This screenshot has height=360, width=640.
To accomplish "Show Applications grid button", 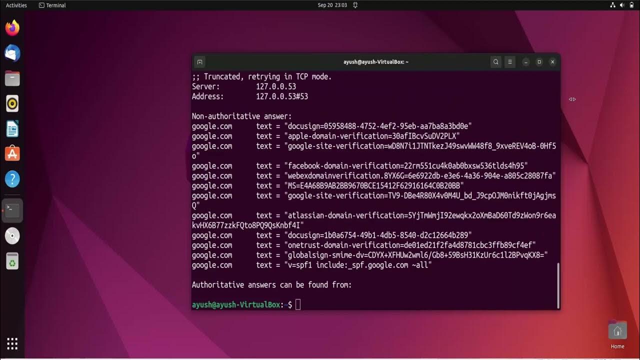I will click(x=12, y=343).
